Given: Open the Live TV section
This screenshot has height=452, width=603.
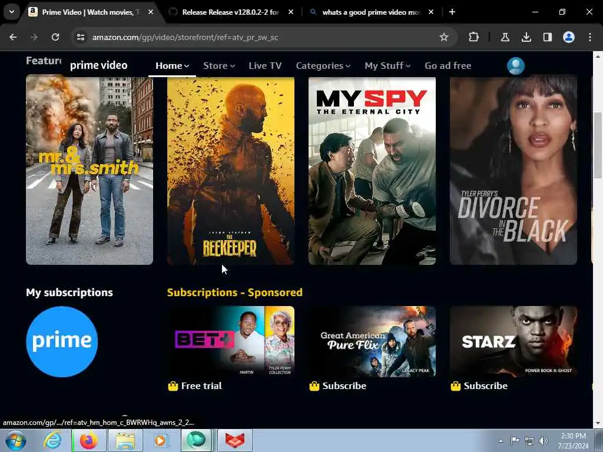Looking at the screenshot, I should coord(265,66).
